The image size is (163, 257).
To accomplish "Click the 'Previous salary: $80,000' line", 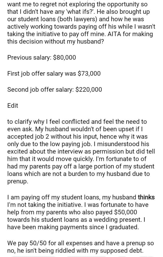I will pyautogui.click(x=42, y=57).
